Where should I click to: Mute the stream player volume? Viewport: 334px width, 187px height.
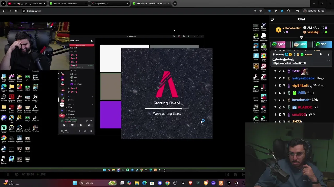[16, 175]
